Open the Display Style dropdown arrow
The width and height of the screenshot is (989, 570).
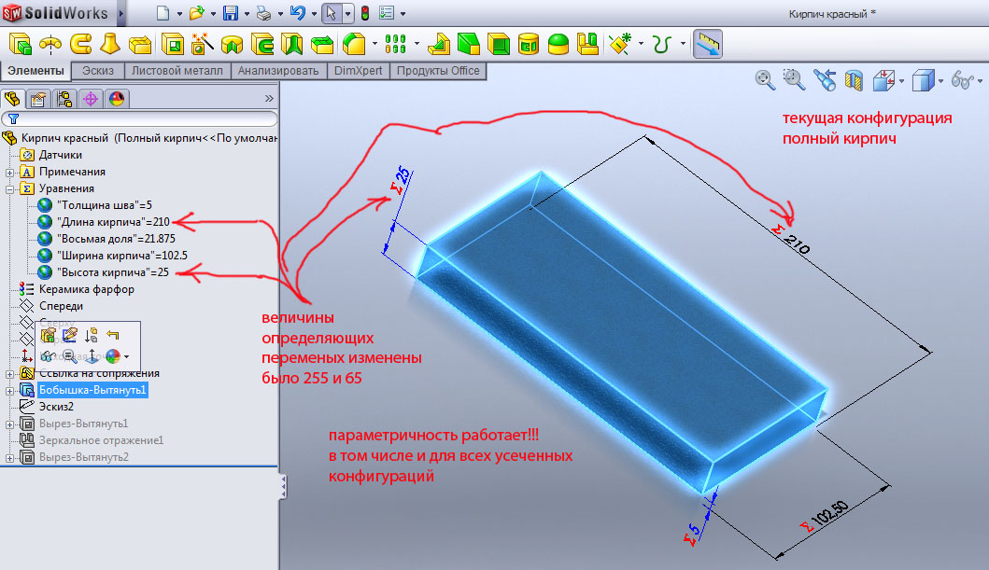940,81
